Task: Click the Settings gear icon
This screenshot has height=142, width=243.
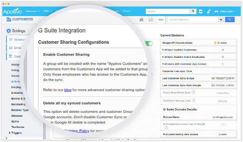Action: pyautogui.click(x=8, y=31)
